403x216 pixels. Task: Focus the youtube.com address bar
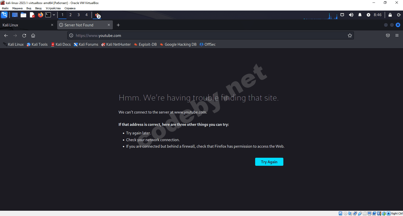[x=210, y=36]
